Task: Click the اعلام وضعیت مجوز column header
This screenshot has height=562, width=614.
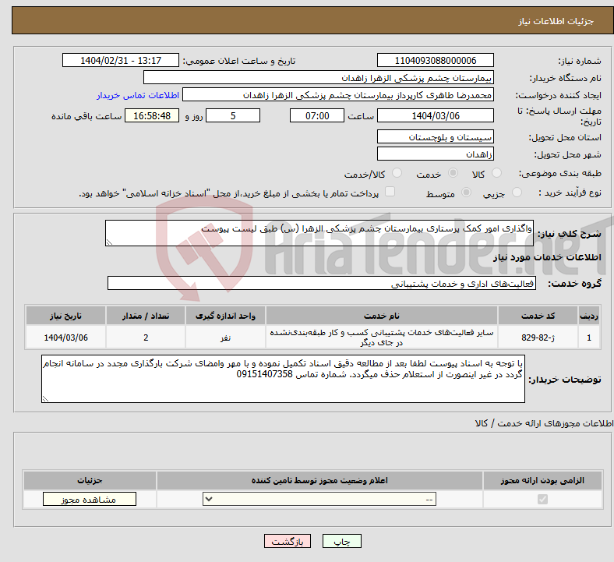Action: (x=319, y=480)
